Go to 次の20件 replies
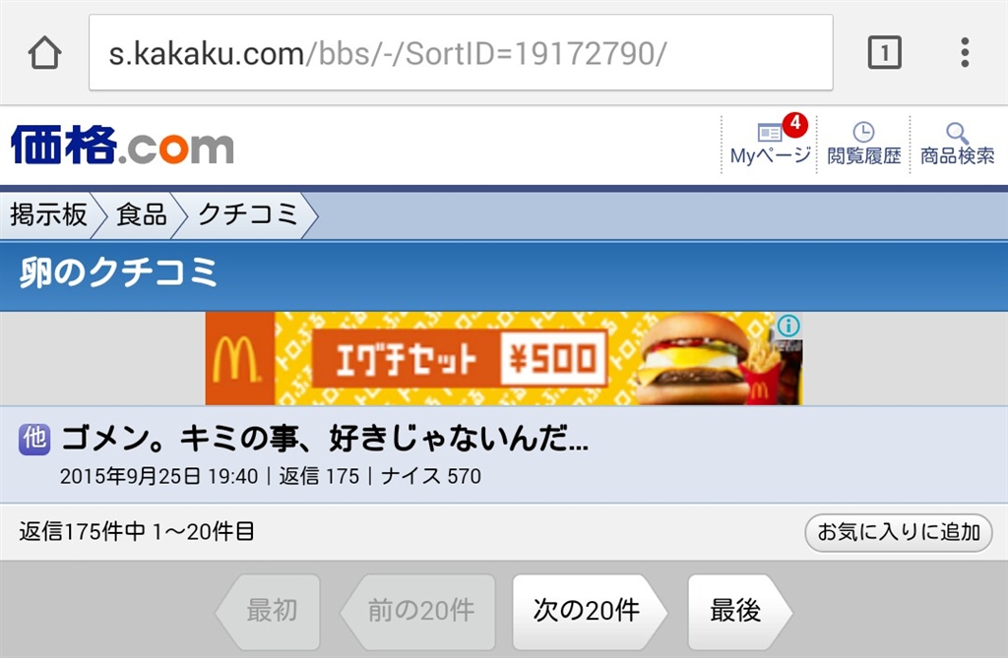 pyautogui.click(x=587, y=611)
